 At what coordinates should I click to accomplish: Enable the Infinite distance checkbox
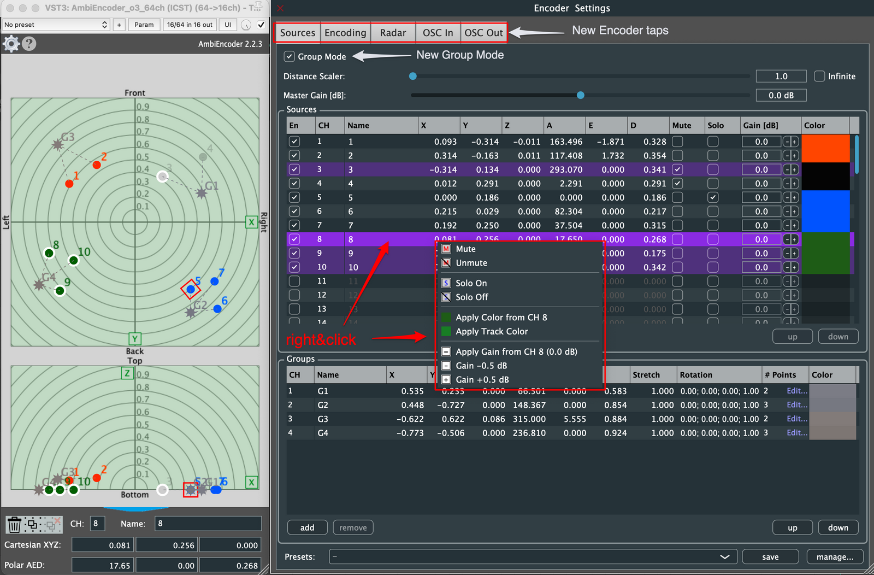pyautogui.click(x=819, y=77)
